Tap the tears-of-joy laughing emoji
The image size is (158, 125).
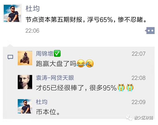point(81,63)
